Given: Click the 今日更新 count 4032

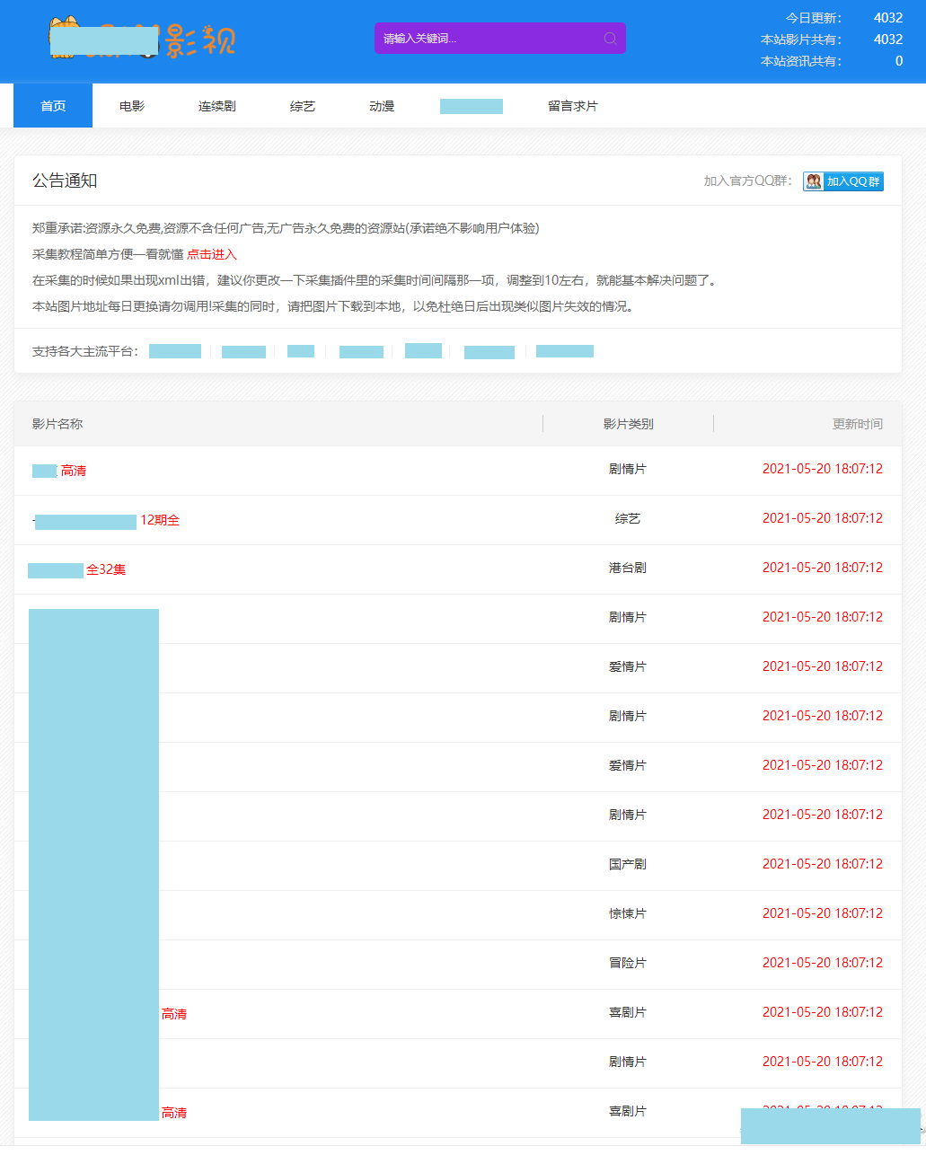Looking at the screenshot, I should point(888,17).
